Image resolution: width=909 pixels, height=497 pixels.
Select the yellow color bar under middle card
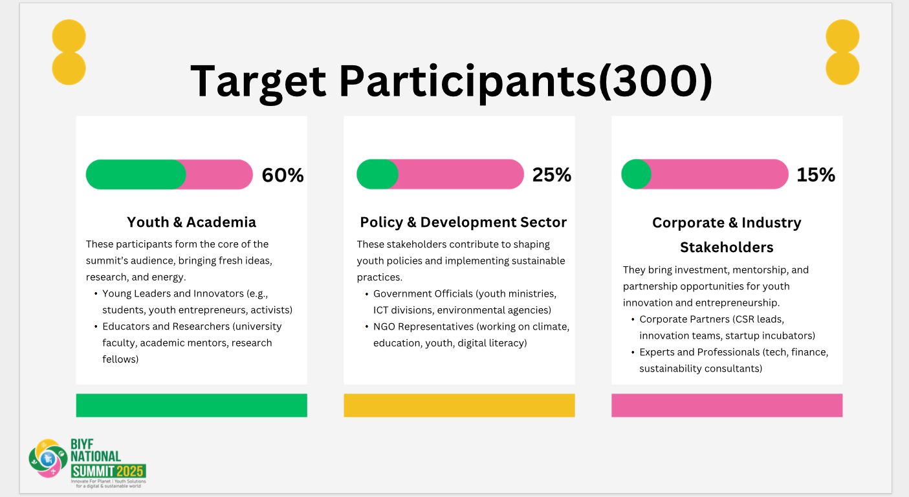pos(459,405)
